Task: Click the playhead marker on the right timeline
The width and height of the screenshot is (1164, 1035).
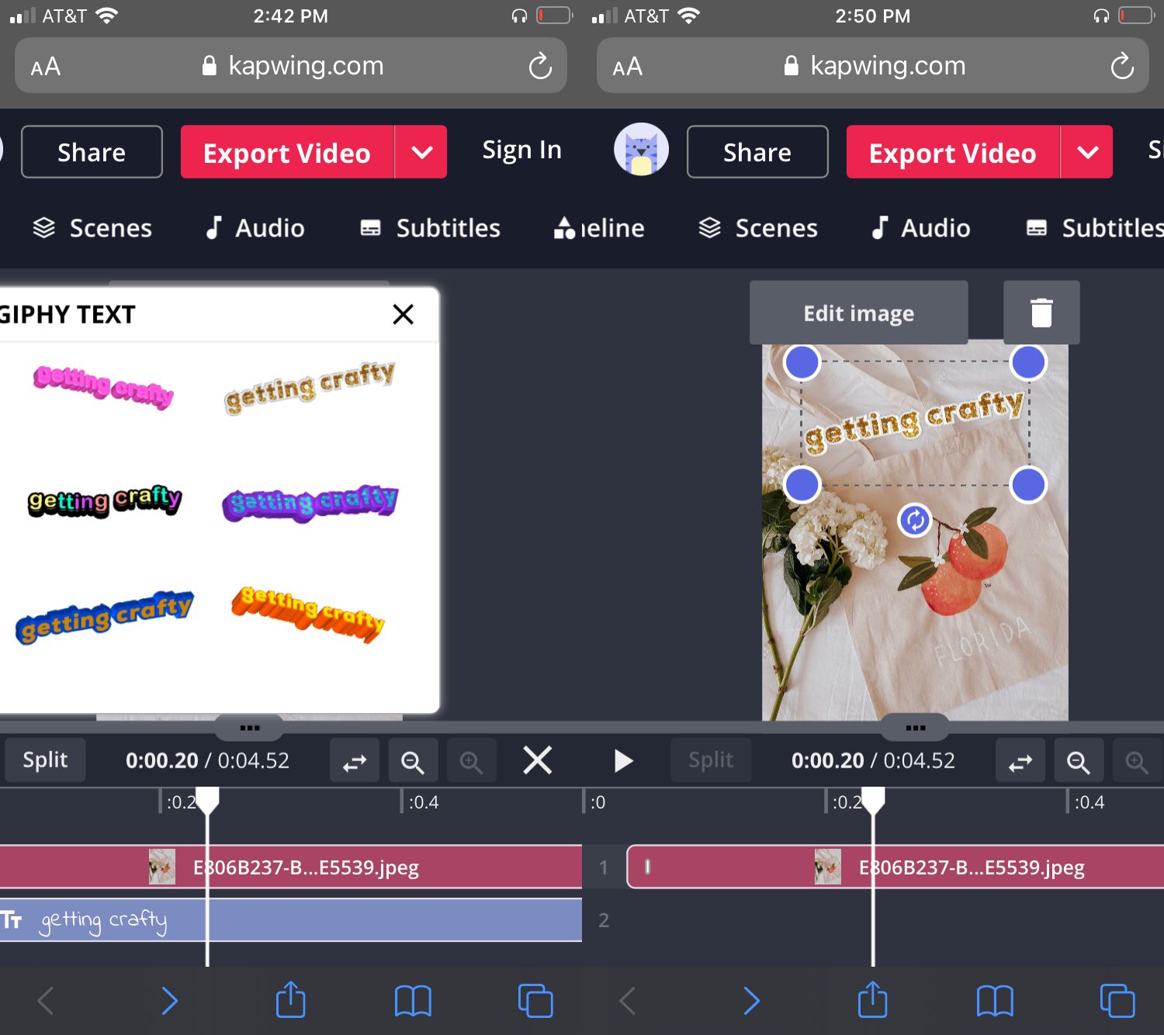Action: tap(873, 801)
